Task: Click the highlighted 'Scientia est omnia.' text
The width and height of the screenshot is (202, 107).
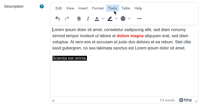Action: 70,58
